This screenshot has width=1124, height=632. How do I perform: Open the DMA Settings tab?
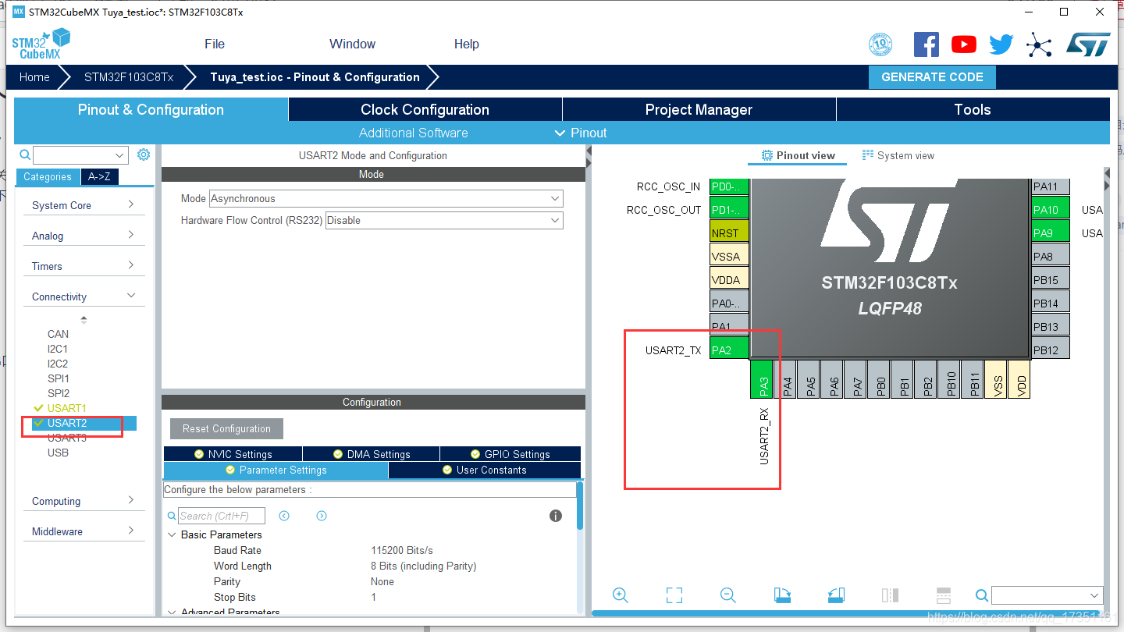tap(371, 454)
